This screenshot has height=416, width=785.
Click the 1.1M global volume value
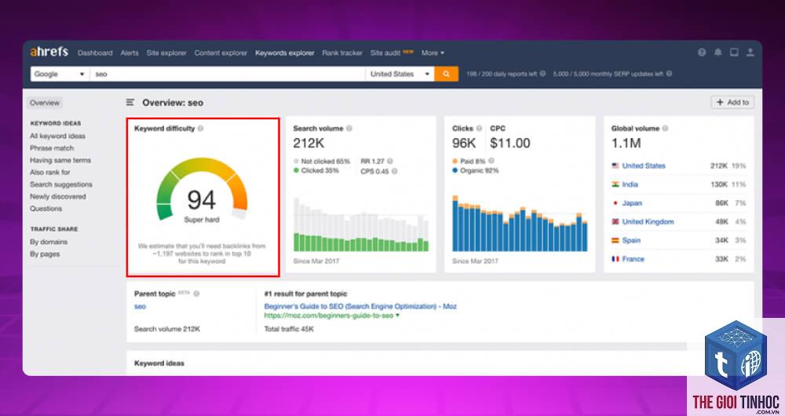point(626,143)
